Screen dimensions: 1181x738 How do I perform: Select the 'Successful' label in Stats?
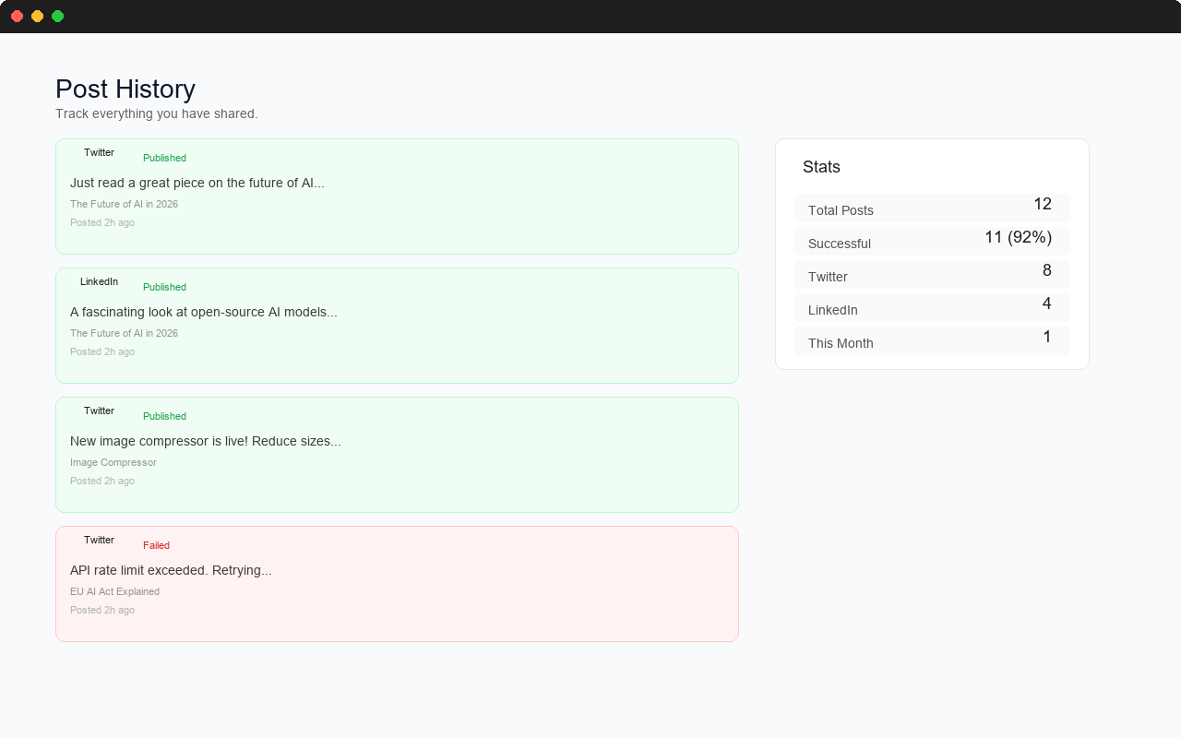pyautogui.click(x=840, y=244)
